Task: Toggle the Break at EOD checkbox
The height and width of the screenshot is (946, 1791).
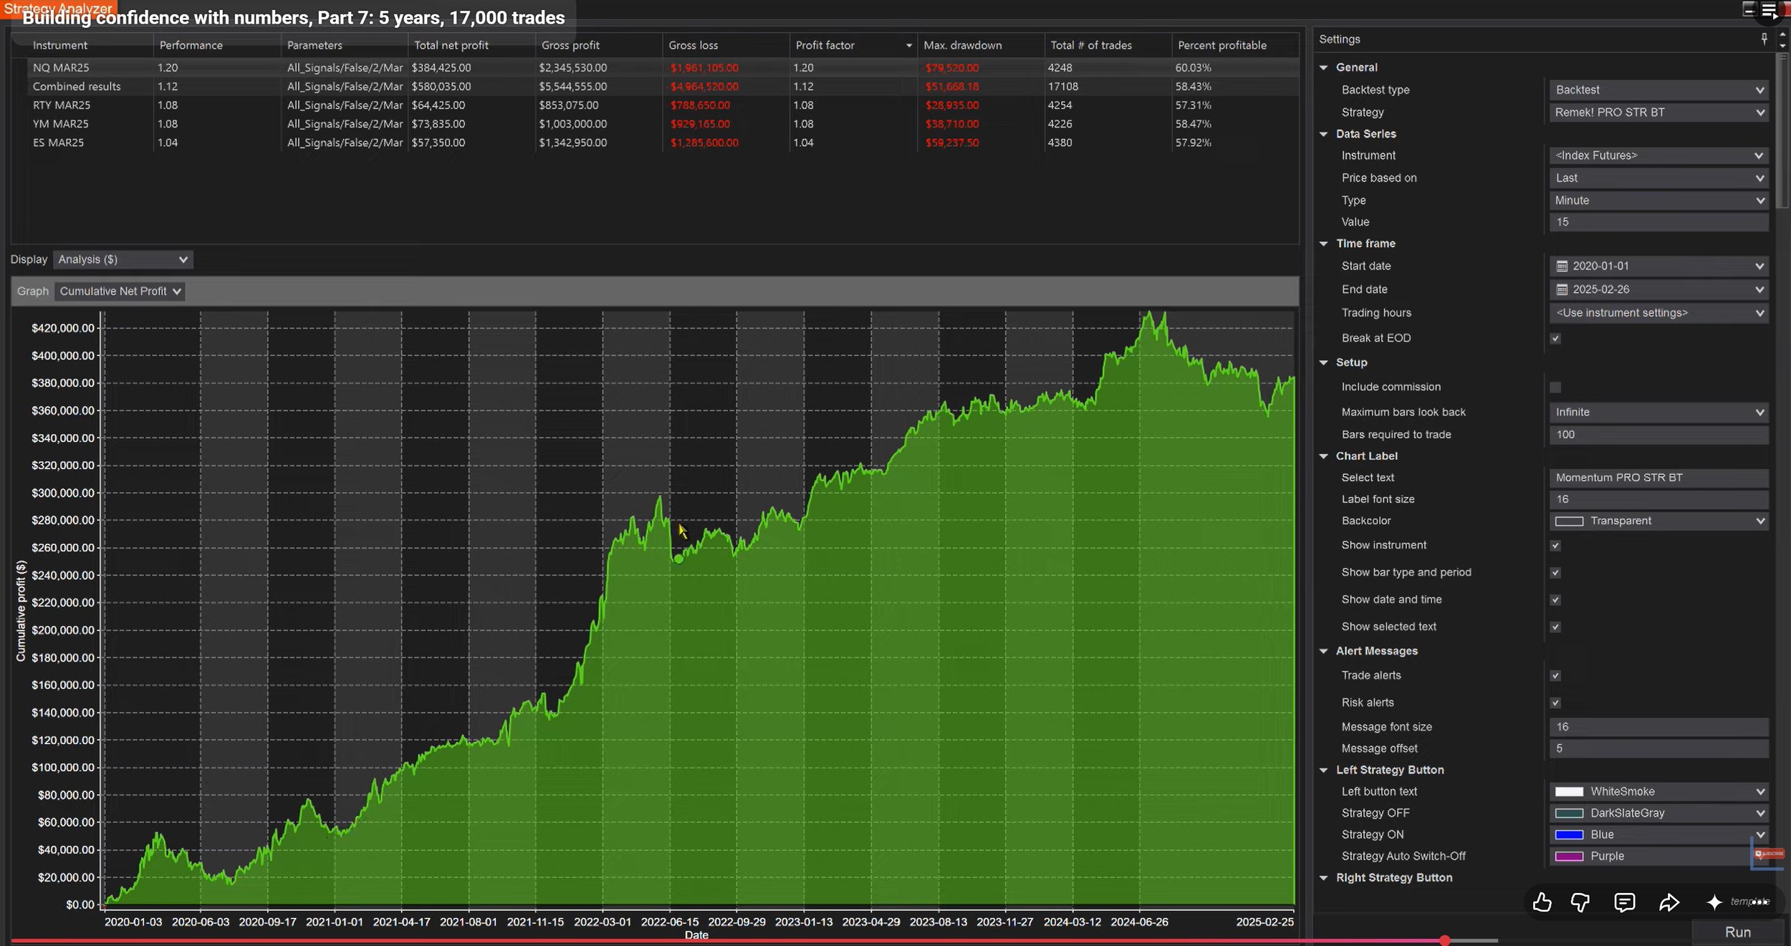Action: [1555, 338]
